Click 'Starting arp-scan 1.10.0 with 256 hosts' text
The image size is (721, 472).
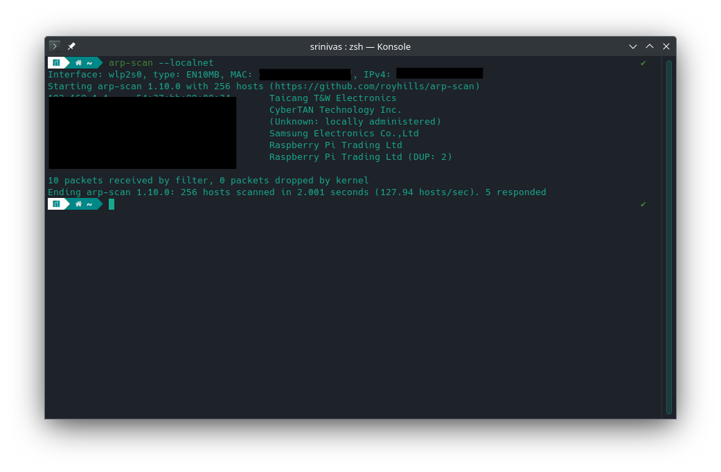pyautogui.click(x=155, y=86)
